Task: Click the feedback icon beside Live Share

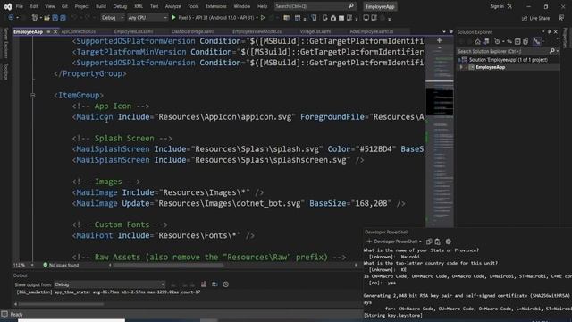Action: [x=561, y=18]
